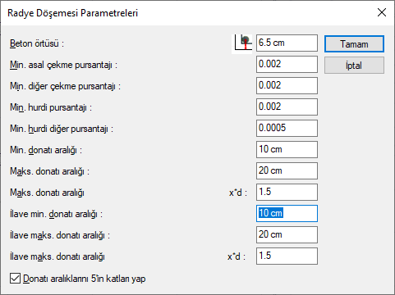This screenshot has width=395, height=295.
Task: Click the dialog title 'Radye Döşemesi Parametreleri'
Action: point(72,13)
